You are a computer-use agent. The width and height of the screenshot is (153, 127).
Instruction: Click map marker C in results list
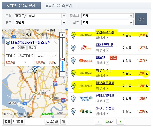(x=73, y=61)
